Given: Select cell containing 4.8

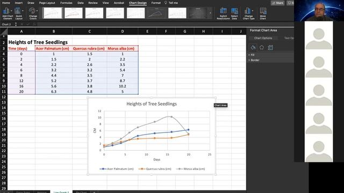Looking at the screenshot, I should click(x=90, y=92).
